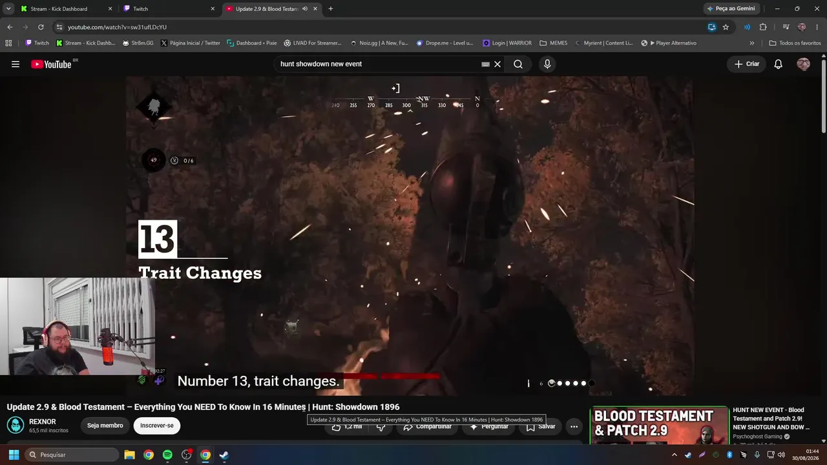Viewport: 827px width, 465px height.
Task: Click REXNOR channel avatar
Action: [16, 425]
